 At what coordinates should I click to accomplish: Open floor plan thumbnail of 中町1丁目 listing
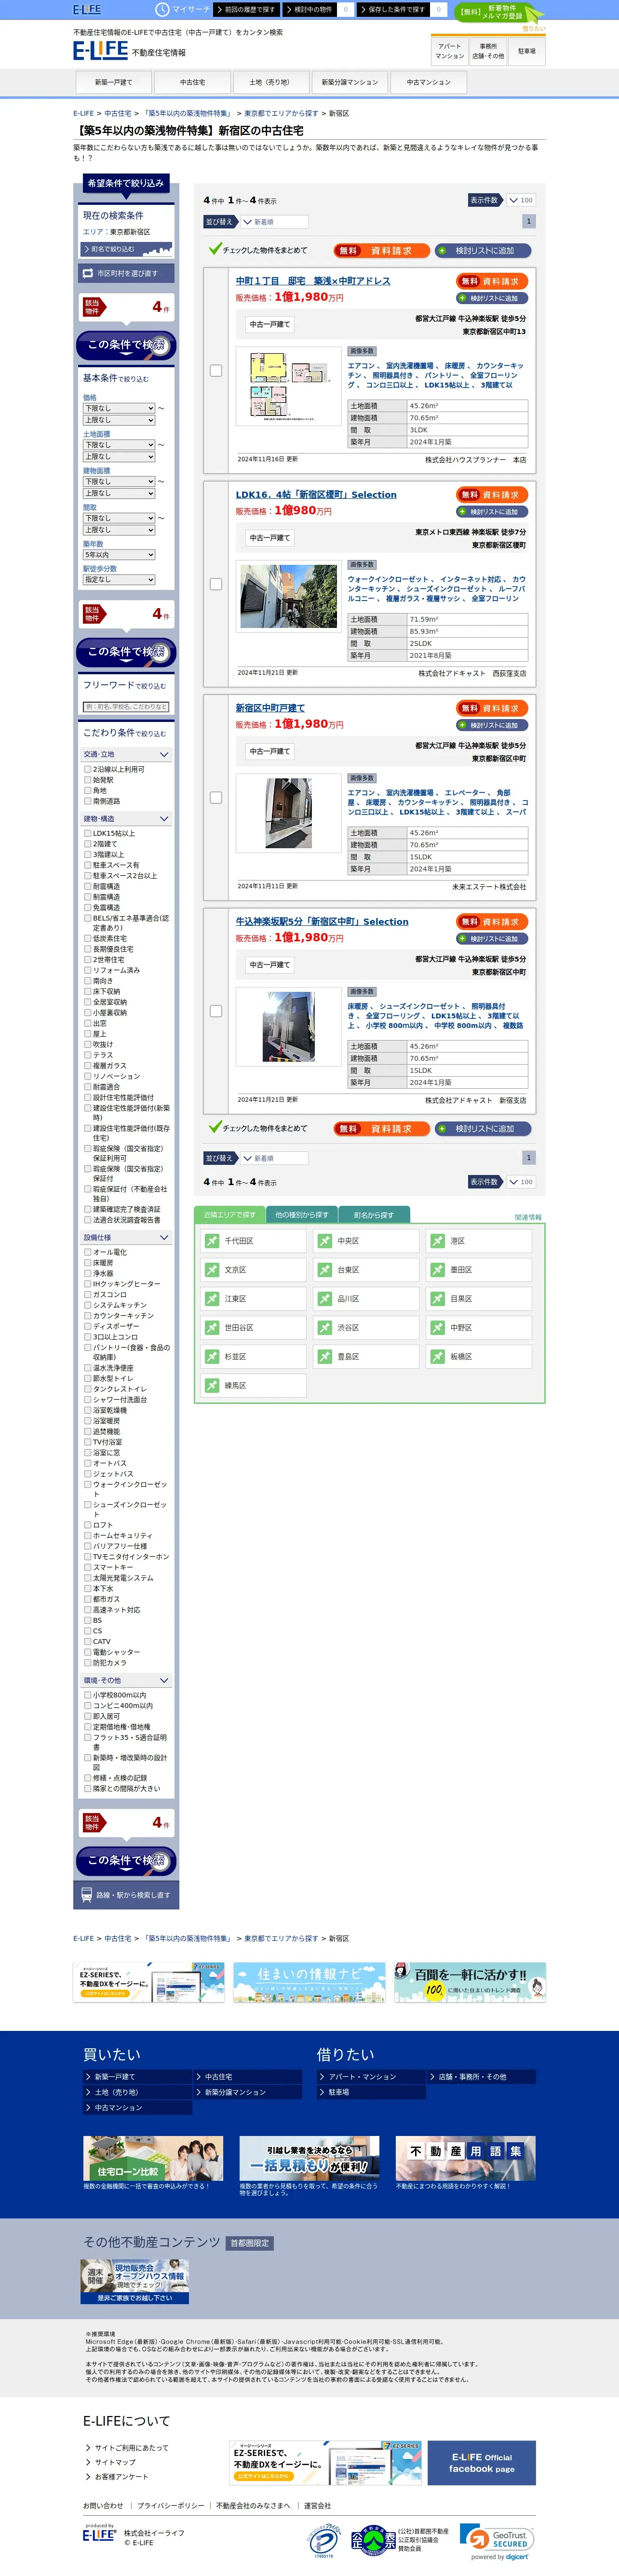(288, 385)
